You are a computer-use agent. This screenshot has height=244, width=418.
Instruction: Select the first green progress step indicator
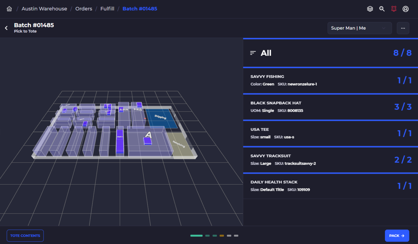tap(196, 236)
